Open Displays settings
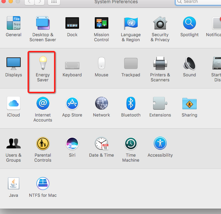221x214 pixels. coord(14,67)
